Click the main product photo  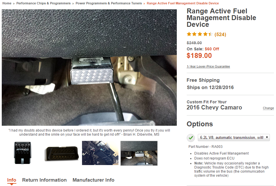(x=89, y=68)
